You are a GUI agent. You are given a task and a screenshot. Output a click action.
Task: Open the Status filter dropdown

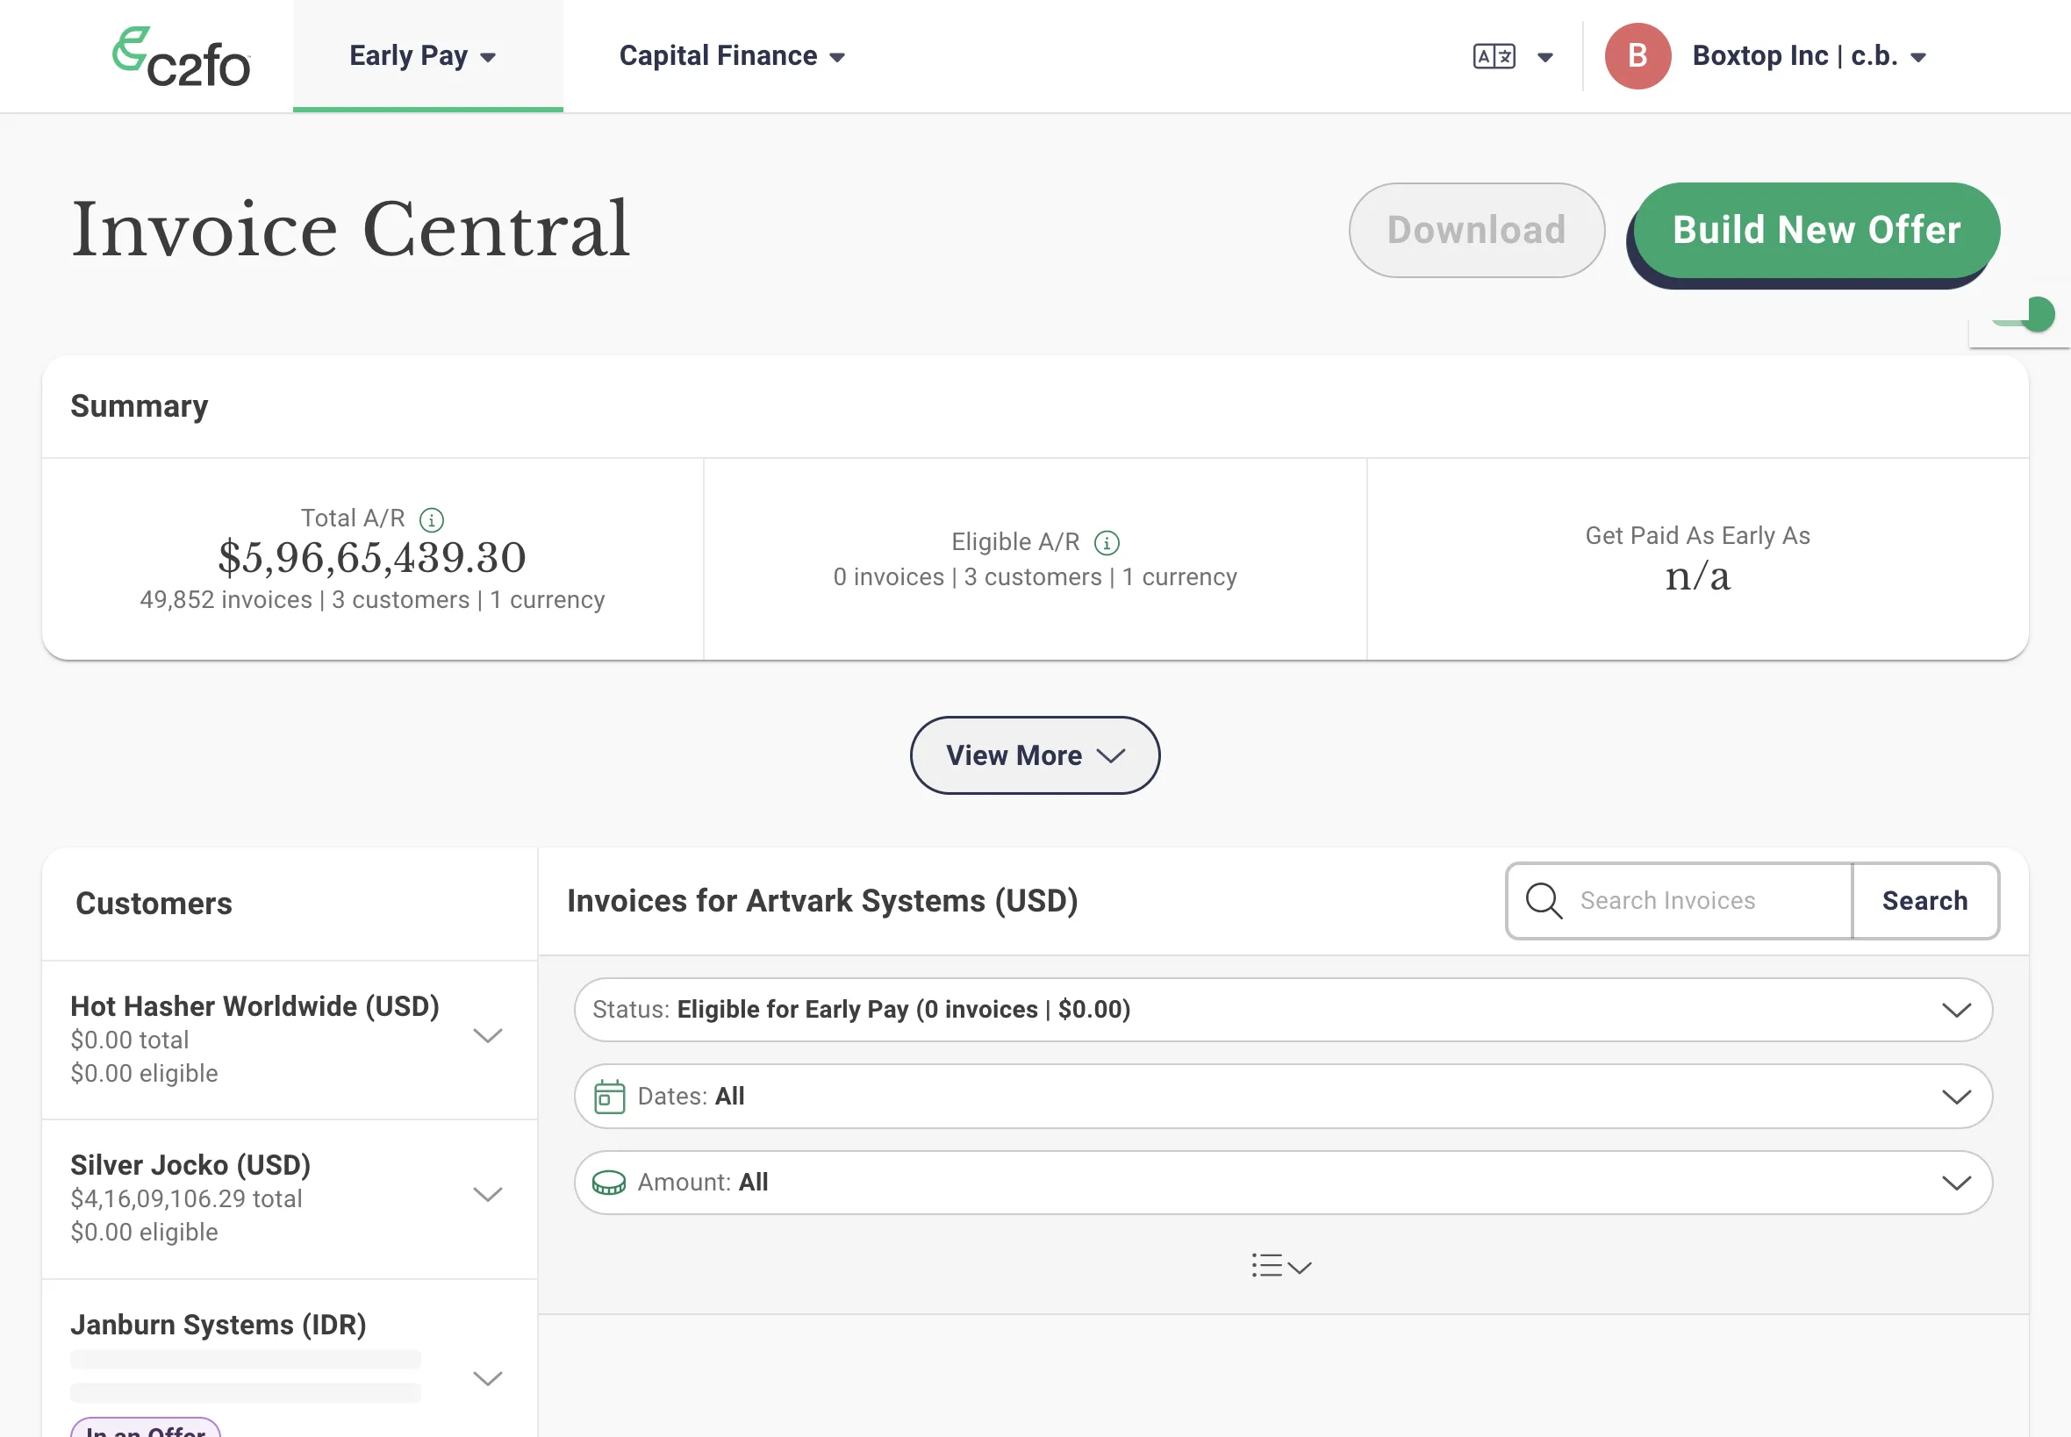(x=1283, y=1009)
